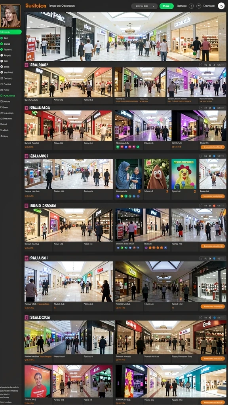This screenshot has width=228, height=405.
Task: Open the profile photo of the woman in hijab
Action: (10, 16)
